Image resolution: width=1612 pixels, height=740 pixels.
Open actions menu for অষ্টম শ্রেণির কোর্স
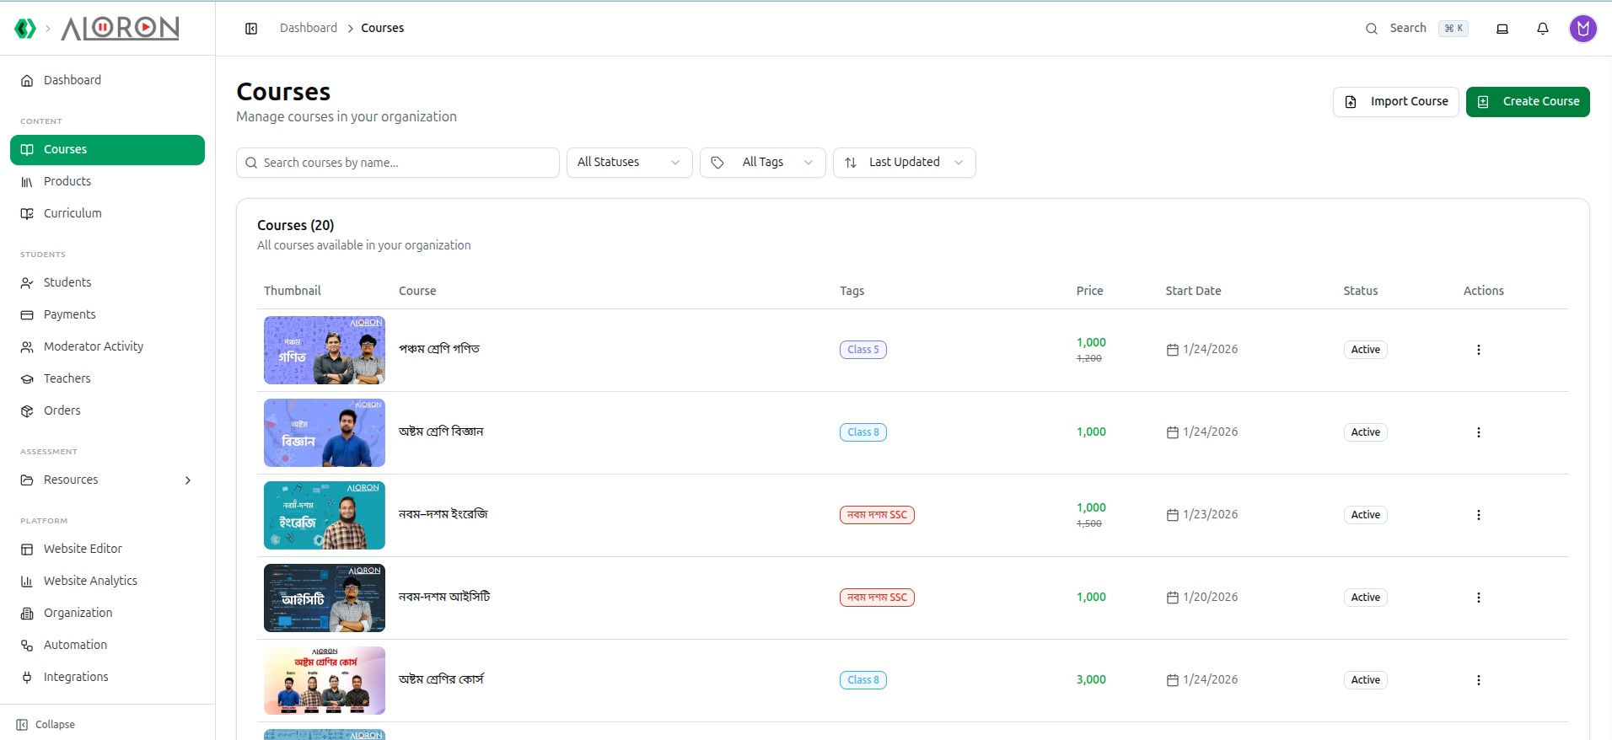[1478, 680]
